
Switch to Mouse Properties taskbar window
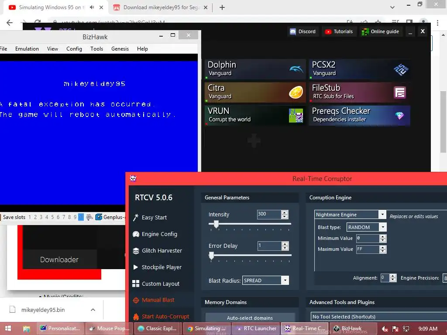pos(110,328)
